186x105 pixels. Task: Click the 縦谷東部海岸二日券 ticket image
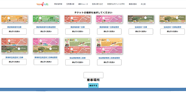click(78, 46)
